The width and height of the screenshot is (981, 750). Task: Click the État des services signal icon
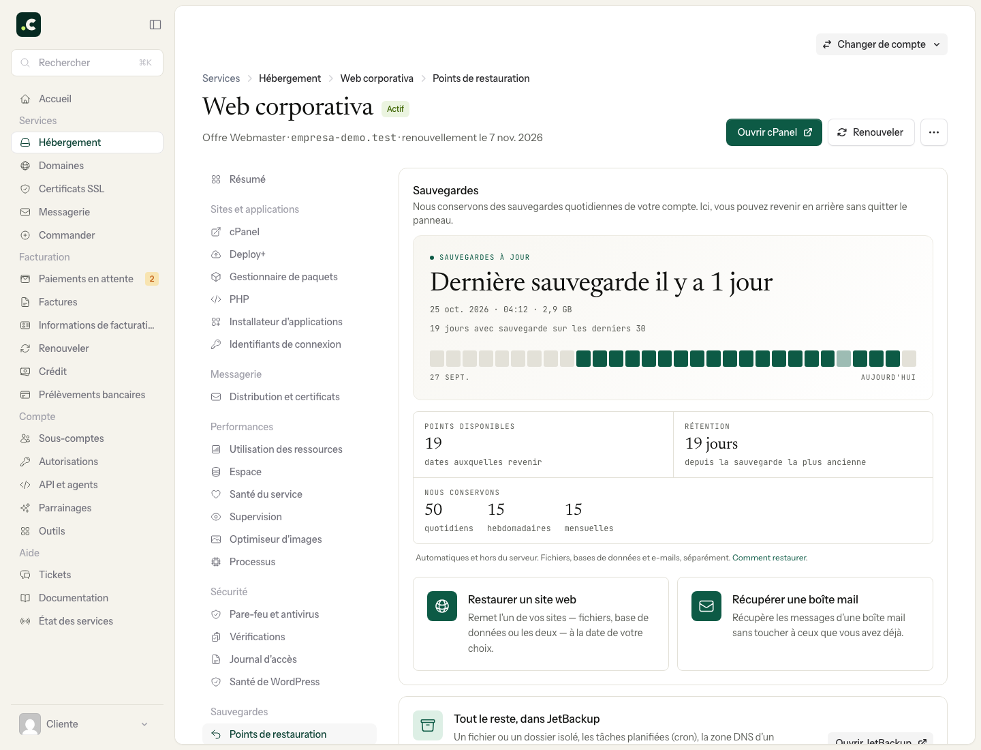[25, 621]
